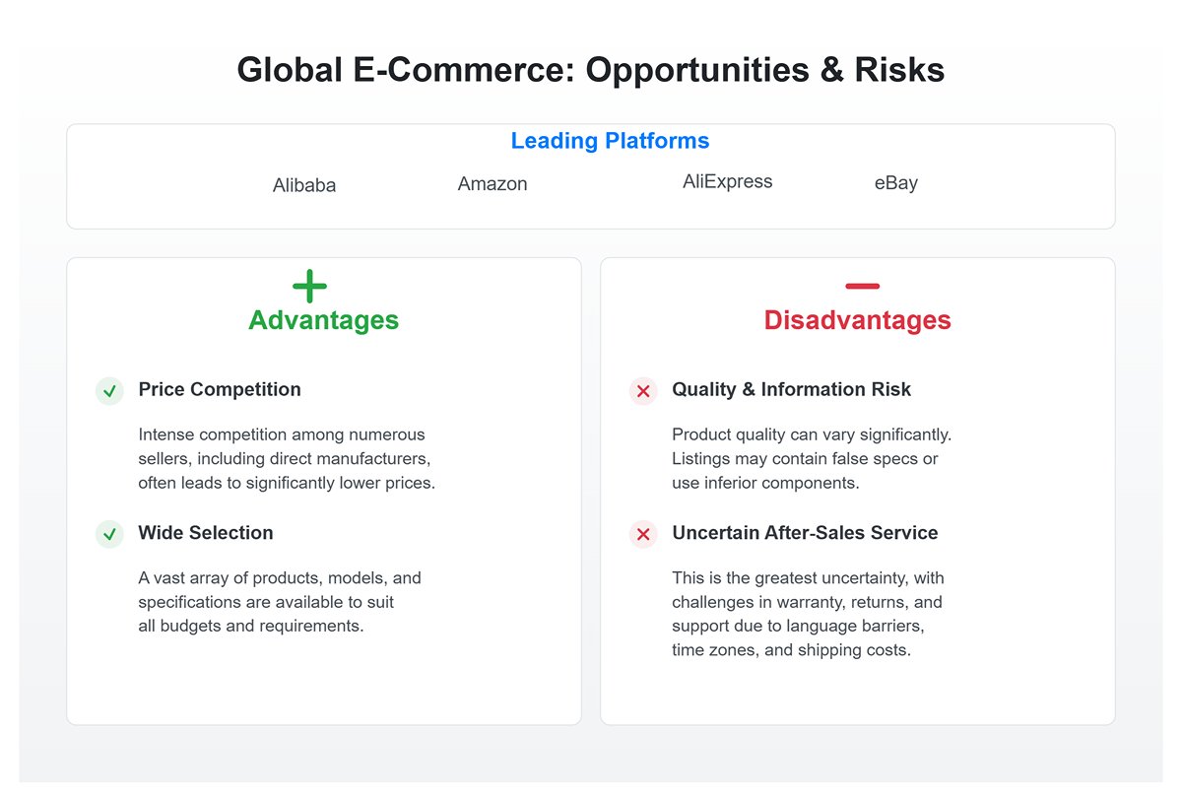Click the Price Competition item title
Viewport: 1182px width, 801px height.
tap(220, 389)
